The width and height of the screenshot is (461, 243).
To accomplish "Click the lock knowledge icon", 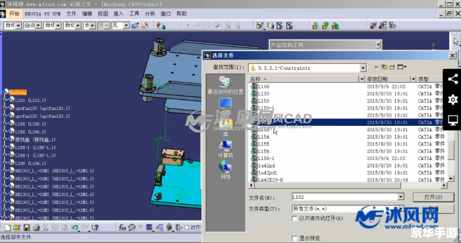I will pos(169,227).
